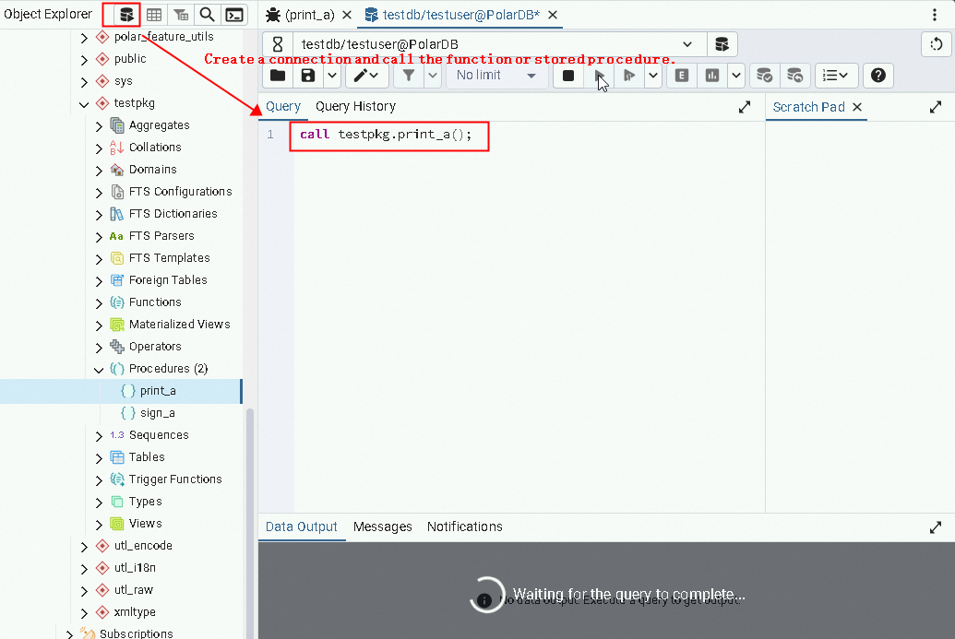
Task: Open the No limit rows dropdown
Action: pyautogui.click(x=496, y=76)
